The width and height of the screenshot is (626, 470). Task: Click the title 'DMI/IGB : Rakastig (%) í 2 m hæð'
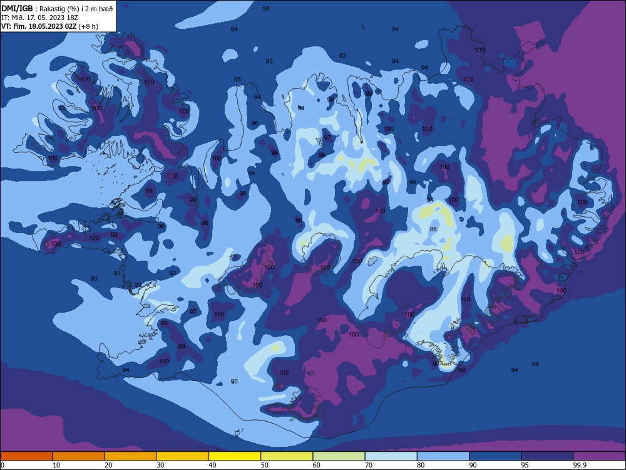pos(58,8)
